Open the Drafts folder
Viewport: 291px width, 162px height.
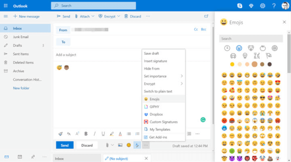25,46
